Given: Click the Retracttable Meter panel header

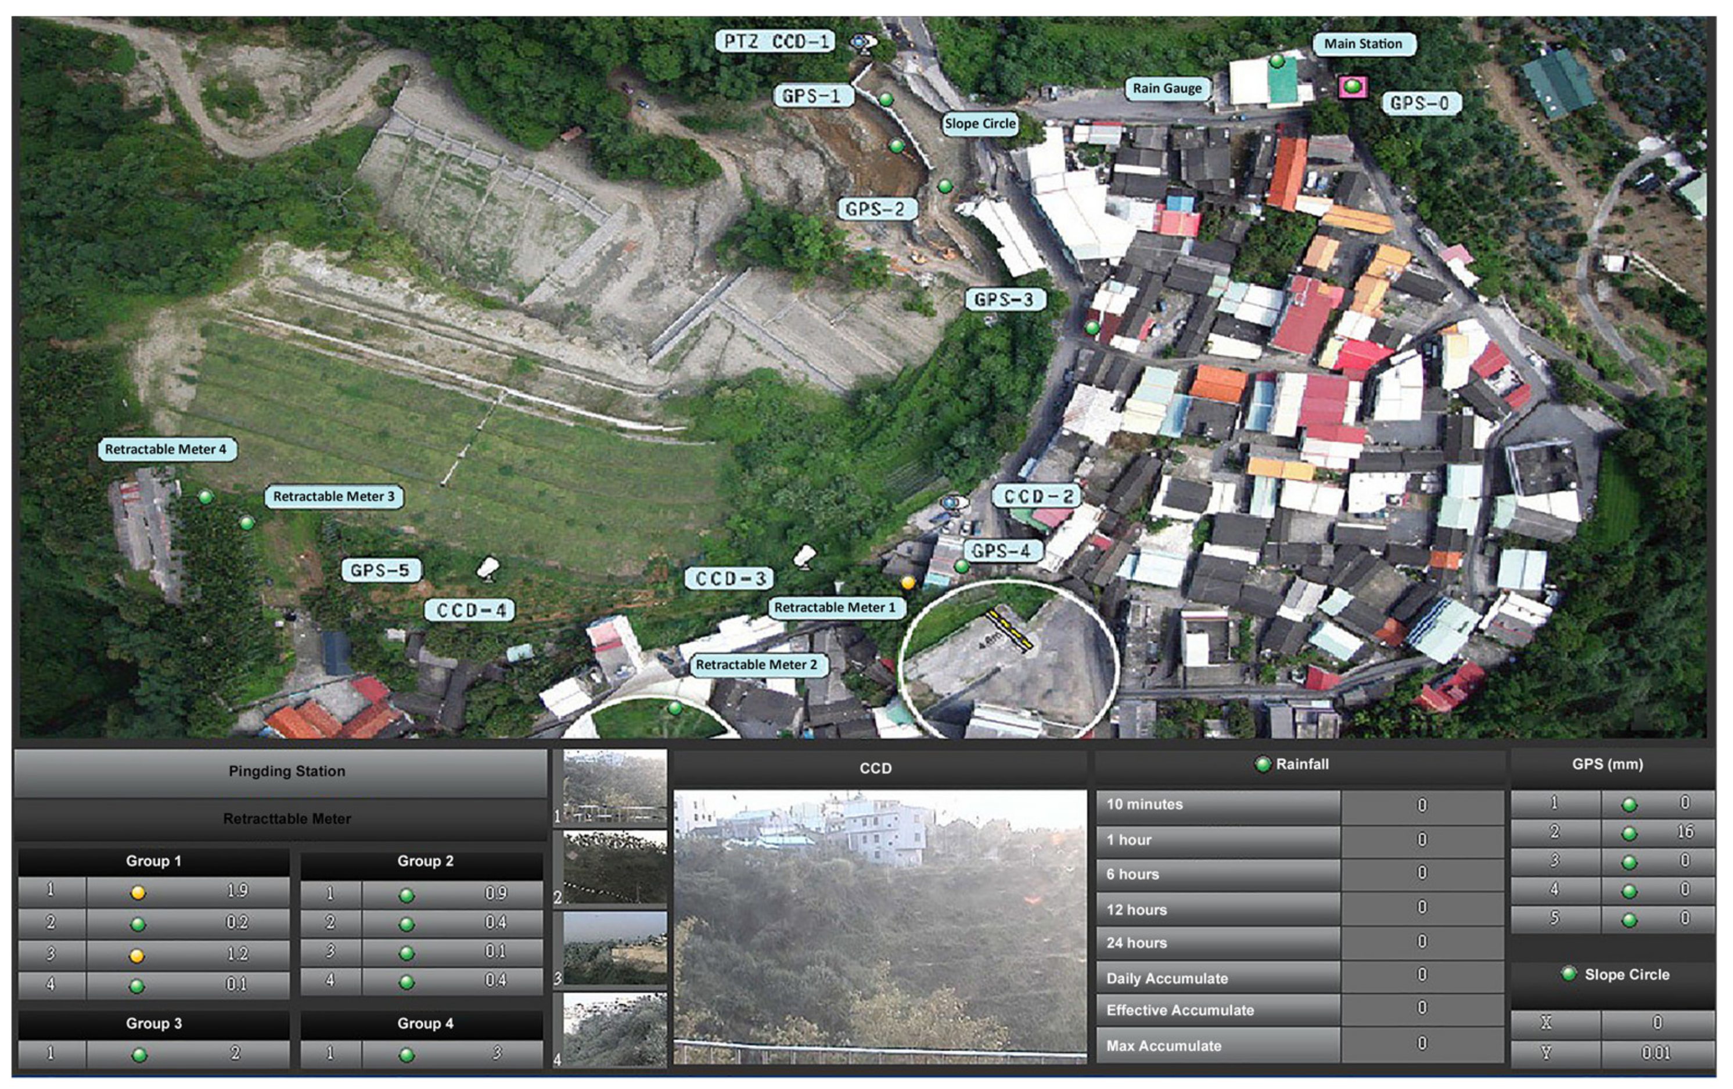Looking at the screenshot, I should coord(286,818).
